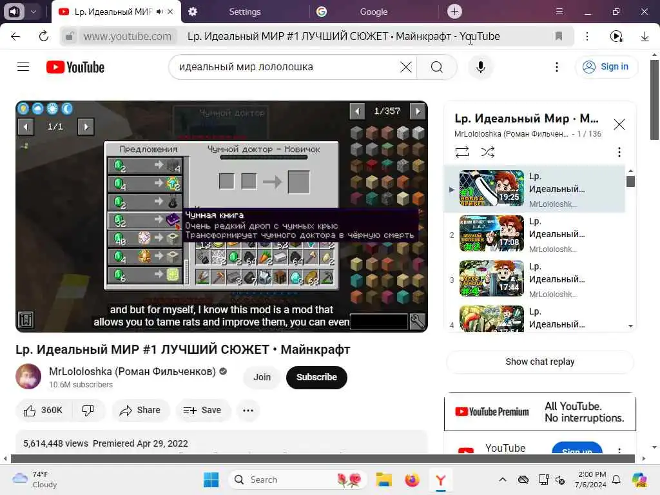Close the YouTube tab
Image resolution: width=660 pixels, height=495 pixels.
170,12
